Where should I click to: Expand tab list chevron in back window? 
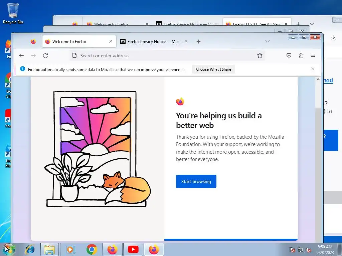[312, 24]
